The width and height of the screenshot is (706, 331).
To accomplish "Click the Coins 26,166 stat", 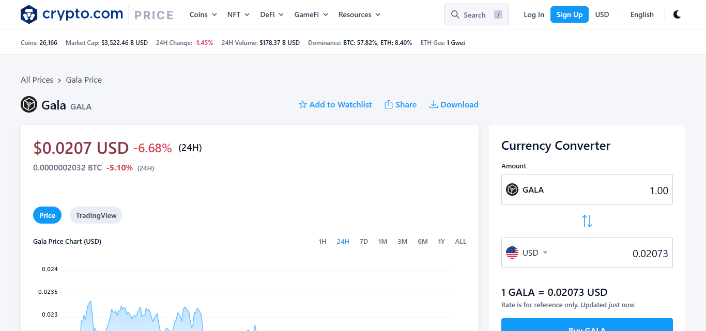I will coord(39,43).
